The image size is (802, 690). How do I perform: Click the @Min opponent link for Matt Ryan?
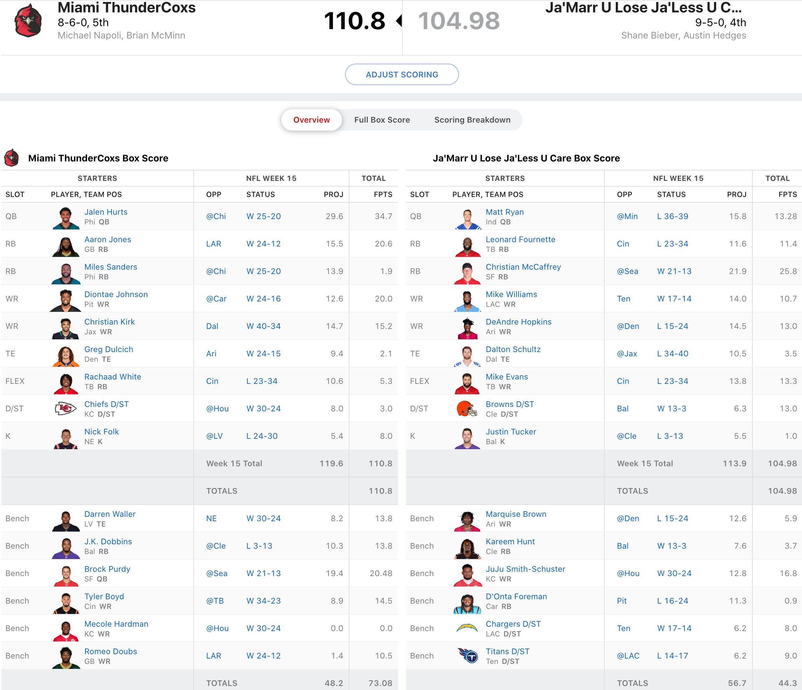click(x=627, y=216)
